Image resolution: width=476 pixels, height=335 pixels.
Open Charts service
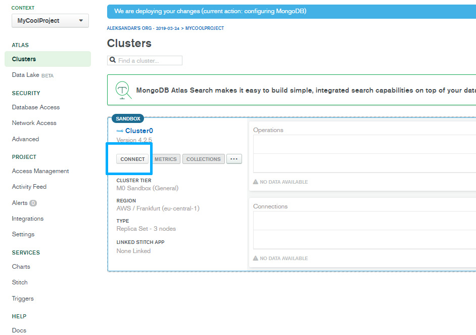[21, 267]
